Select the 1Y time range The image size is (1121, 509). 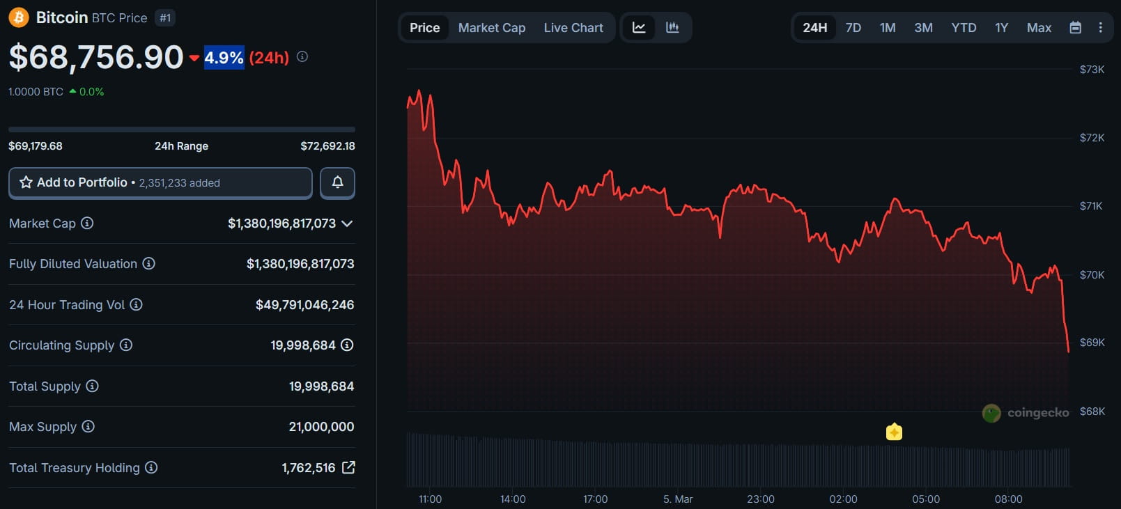point(1001,28)
